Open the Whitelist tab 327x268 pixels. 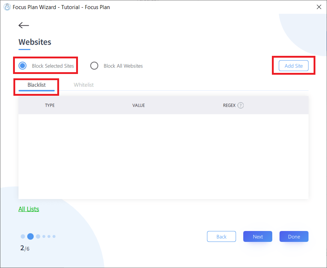click(x=84, y=85)
